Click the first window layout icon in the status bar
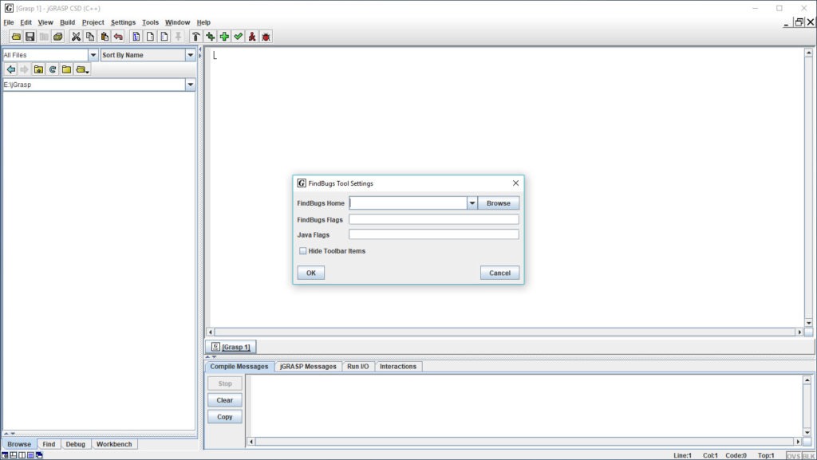 pos(6,455)
